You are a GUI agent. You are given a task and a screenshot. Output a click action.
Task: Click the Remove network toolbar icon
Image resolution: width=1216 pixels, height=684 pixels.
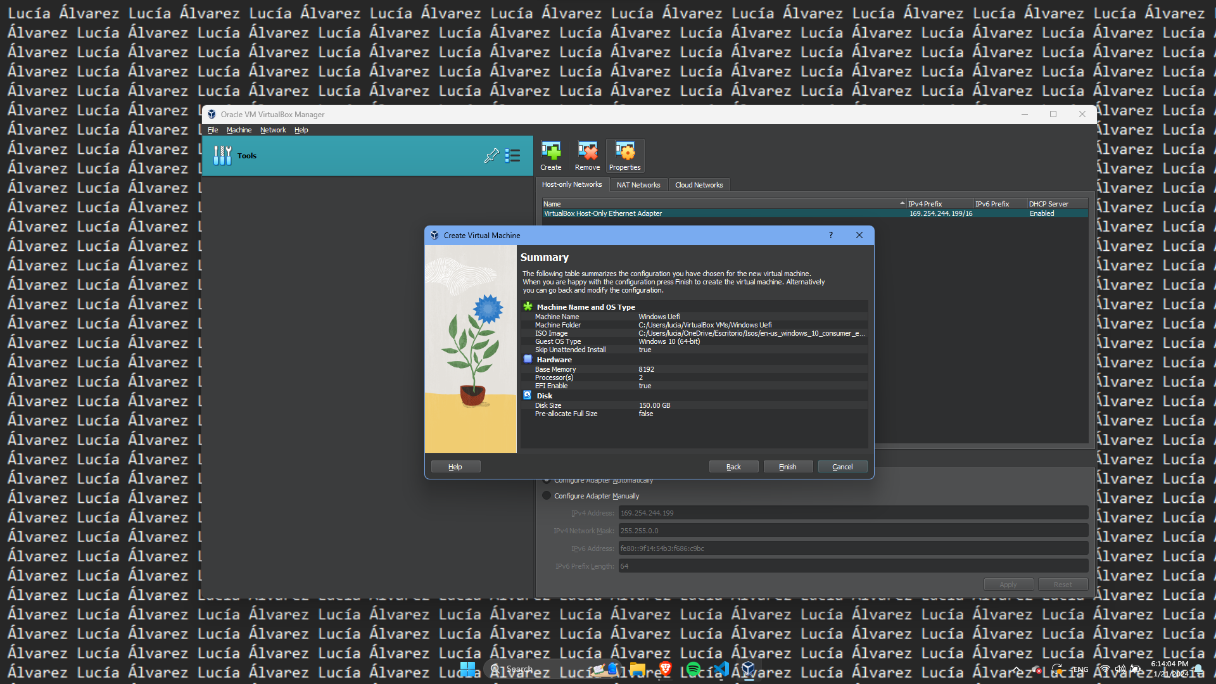click(x=587, y=156)
